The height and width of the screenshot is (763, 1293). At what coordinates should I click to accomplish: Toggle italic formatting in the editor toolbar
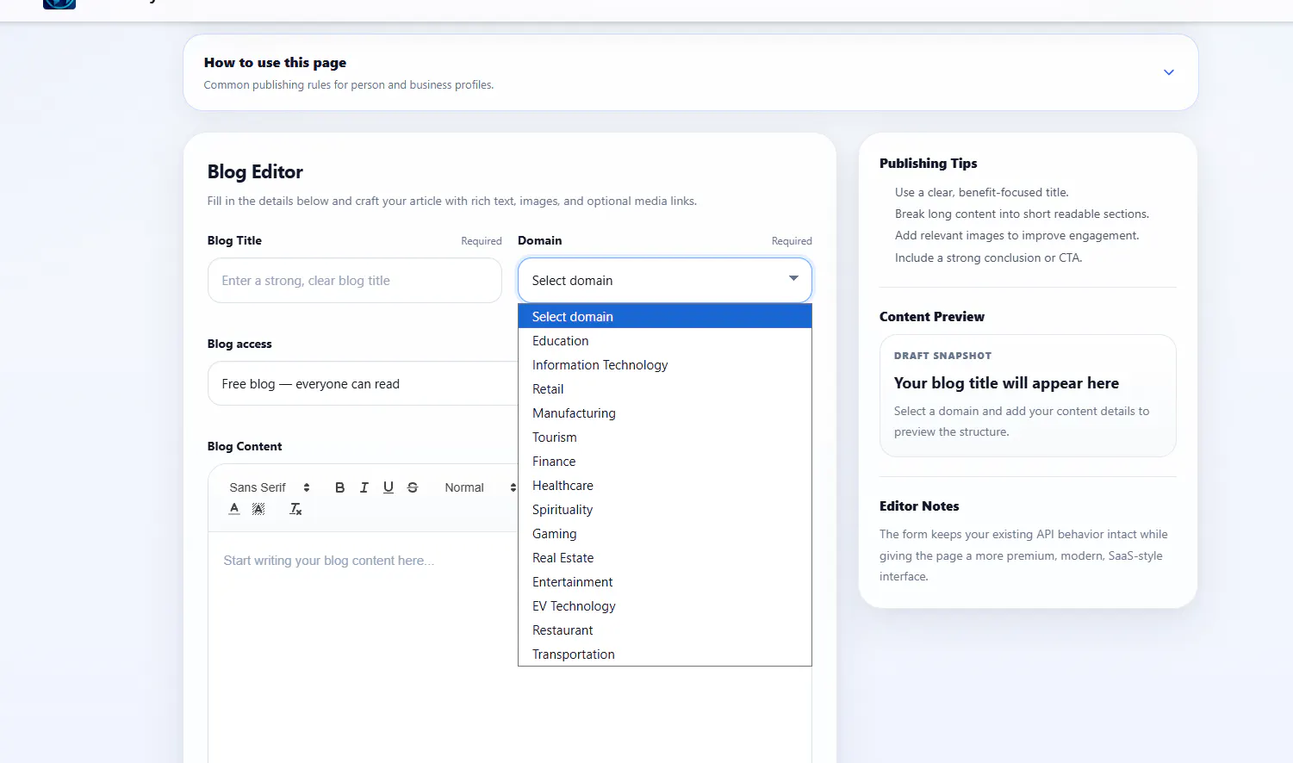[x=364, y=487]
